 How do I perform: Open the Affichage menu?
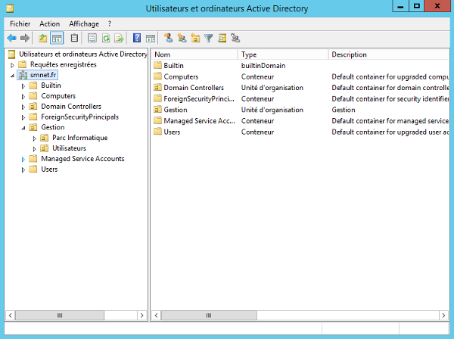click(84, 23)
